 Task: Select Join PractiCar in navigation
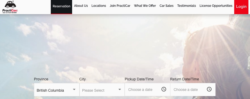[x=120, y=6]
